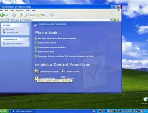
Task: Open the View menu
Action: [12, 10]
